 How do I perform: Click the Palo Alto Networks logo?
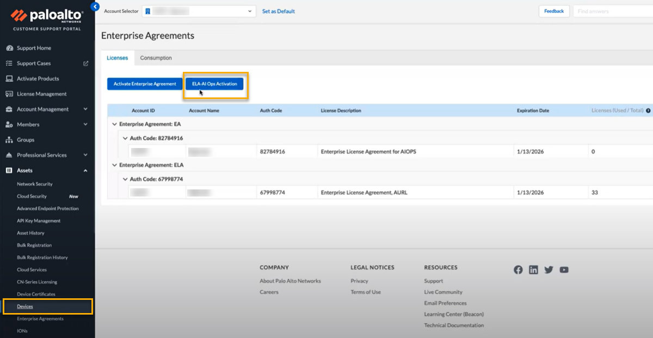tap(47, 16)
